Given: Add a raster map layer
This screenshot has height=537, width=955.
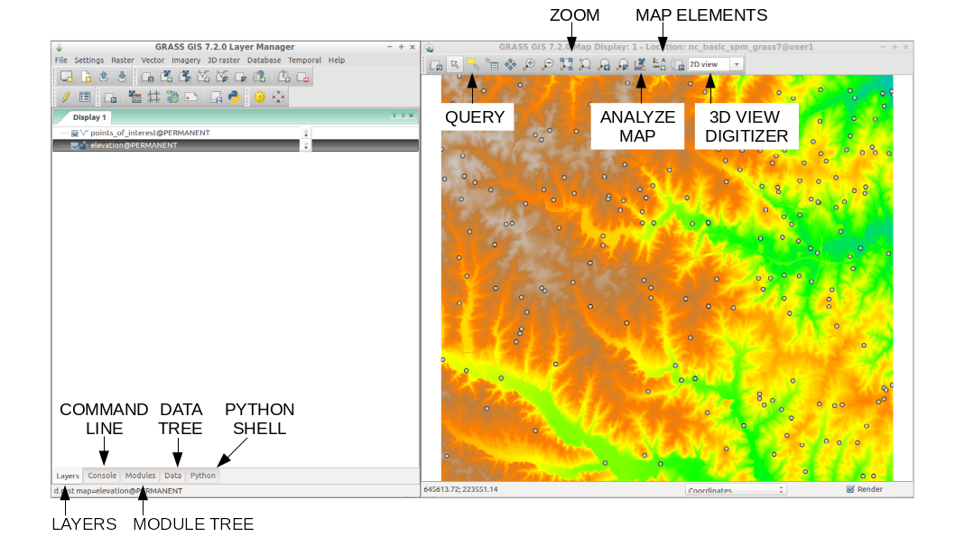Looking at the screenshot, I should (166, 77).
